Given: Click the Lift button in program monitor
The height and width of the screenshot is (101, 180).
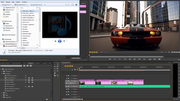Looking at the screenshot, I should [150, 59].
